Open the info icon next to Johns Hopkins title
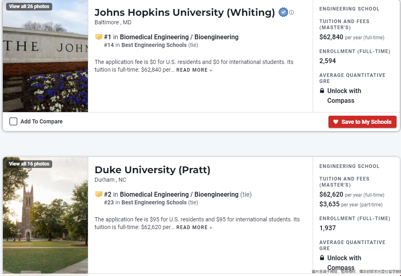 pos(292,12)
